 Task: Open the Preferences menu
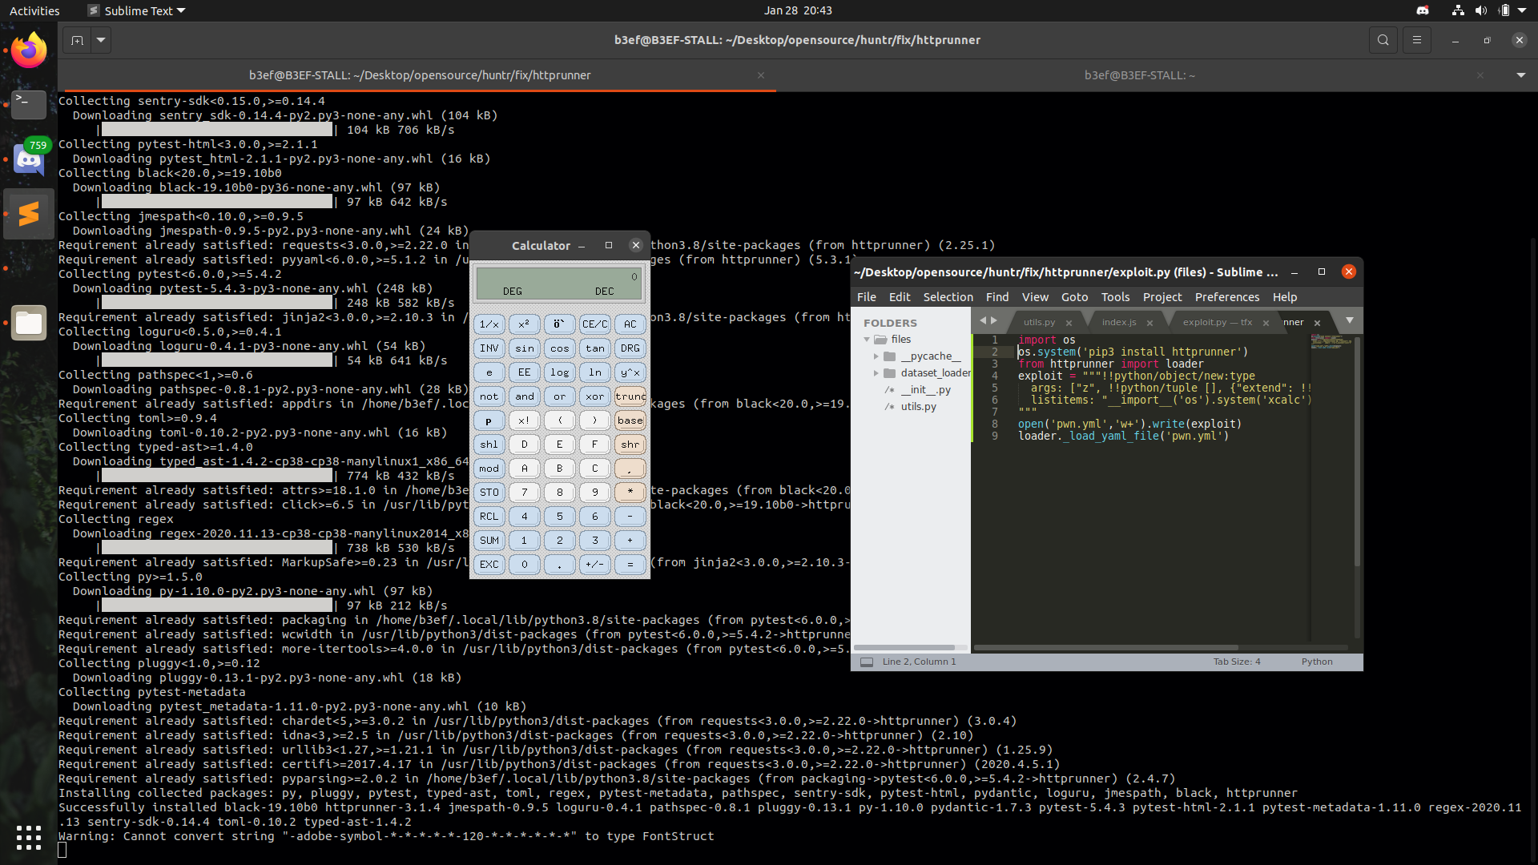click(1226, 297)
